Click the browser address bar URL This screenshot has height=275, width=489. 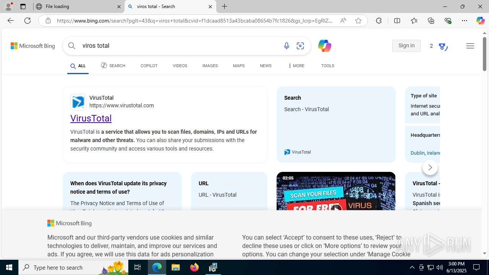click(195, 21)
